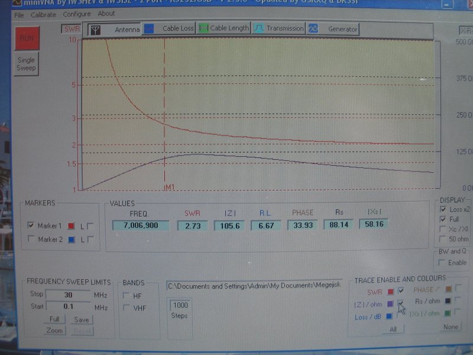This screenshot has width=473, height=355.
Task: Toggle the |Z| / ohm trace checkbox
Action: point(400,303)
